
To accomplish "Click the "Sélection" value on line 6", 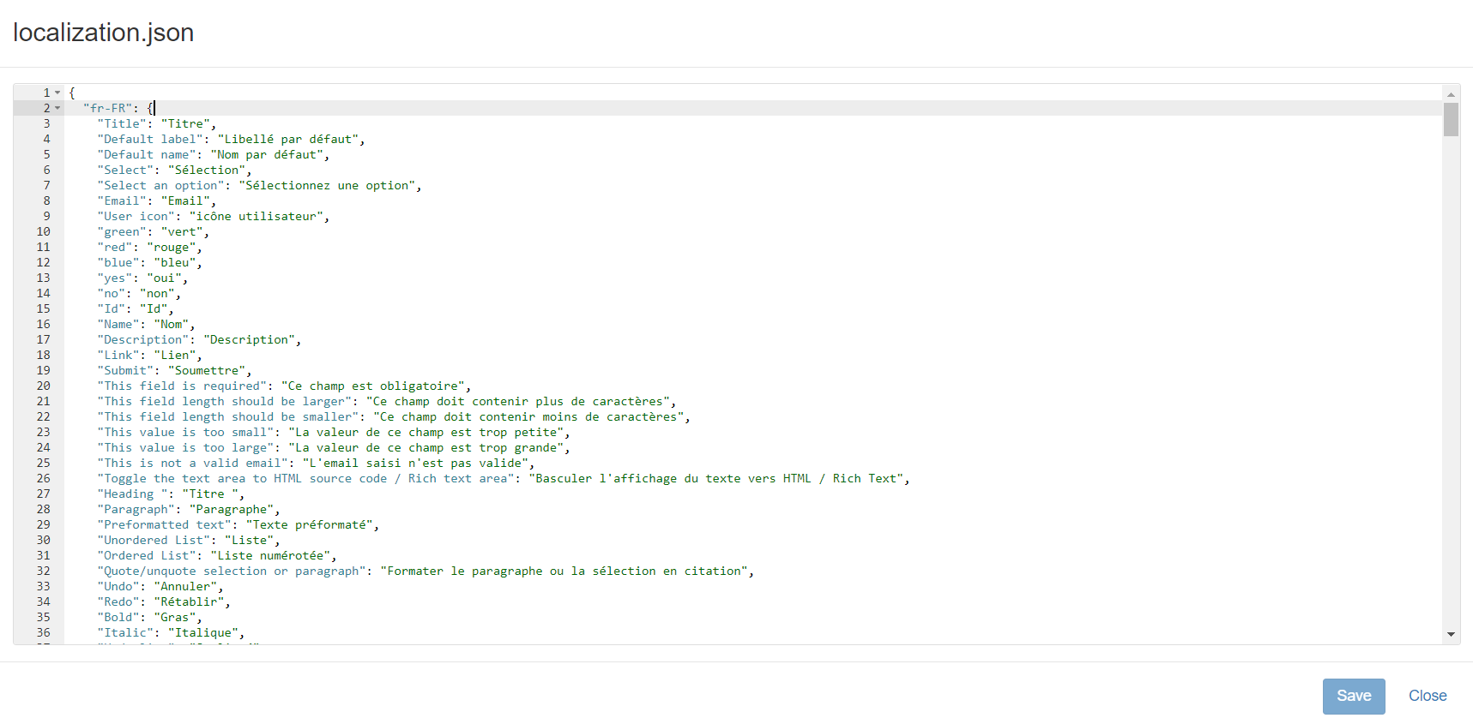I will pos(207,170).
